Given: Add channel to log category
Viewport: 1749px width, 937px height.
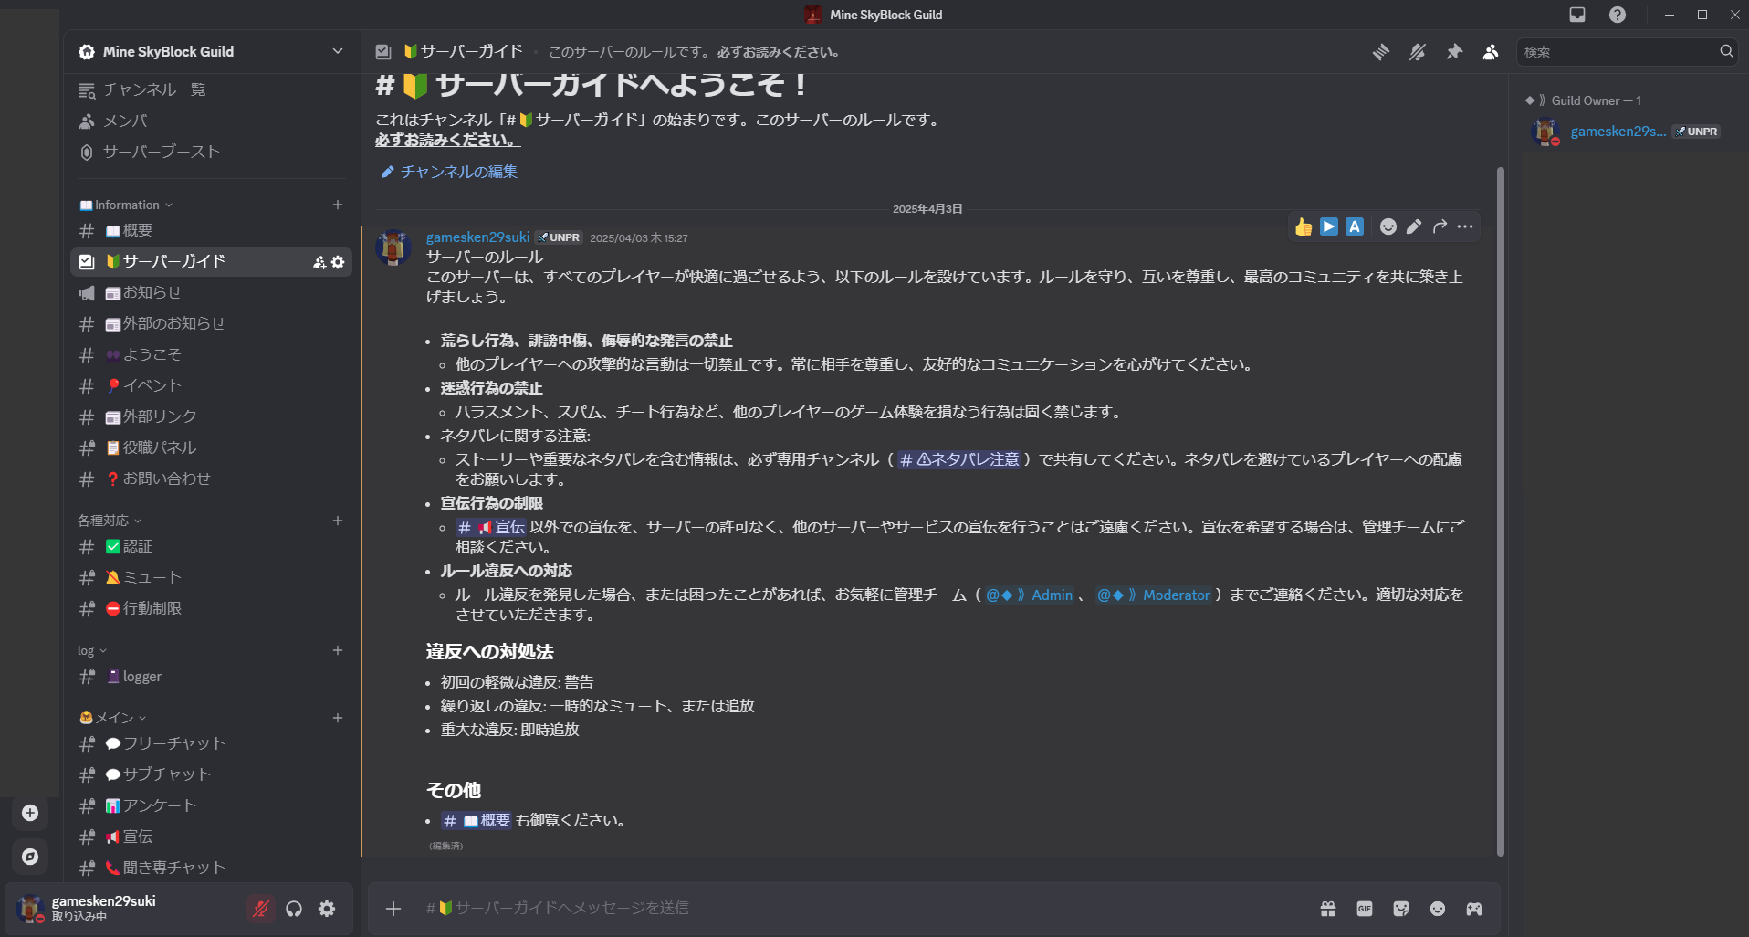Looking at the screenshot, I should tap(338, 650).
